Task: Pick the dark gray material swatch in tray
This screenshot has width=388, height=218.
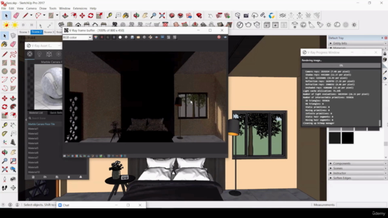Action: (335, 137)
